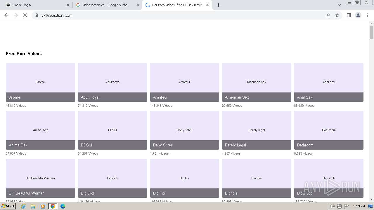Click the forward navigation arrow

(x=16, y=15)
